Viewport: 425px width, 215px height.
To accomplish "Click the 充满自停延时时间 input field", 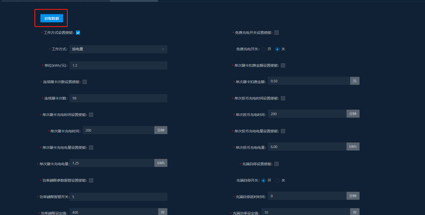I will pyautogui.click(x=307, y=196).
